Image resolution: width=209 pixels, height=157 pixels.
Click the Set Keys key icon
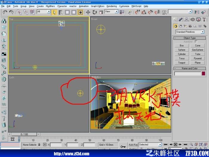(x=123, y=147)
